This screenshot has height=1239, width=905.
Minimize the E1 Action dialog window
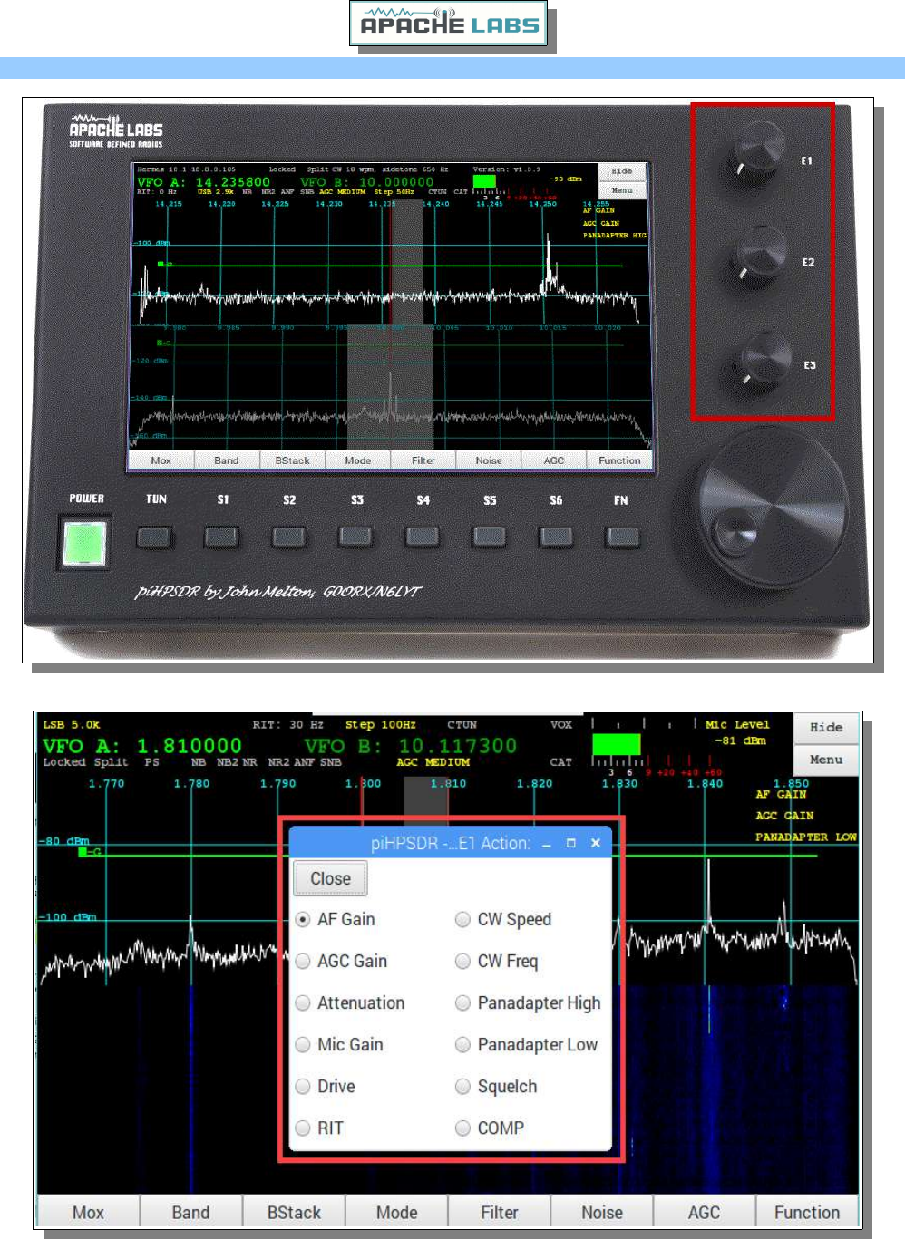547,844
